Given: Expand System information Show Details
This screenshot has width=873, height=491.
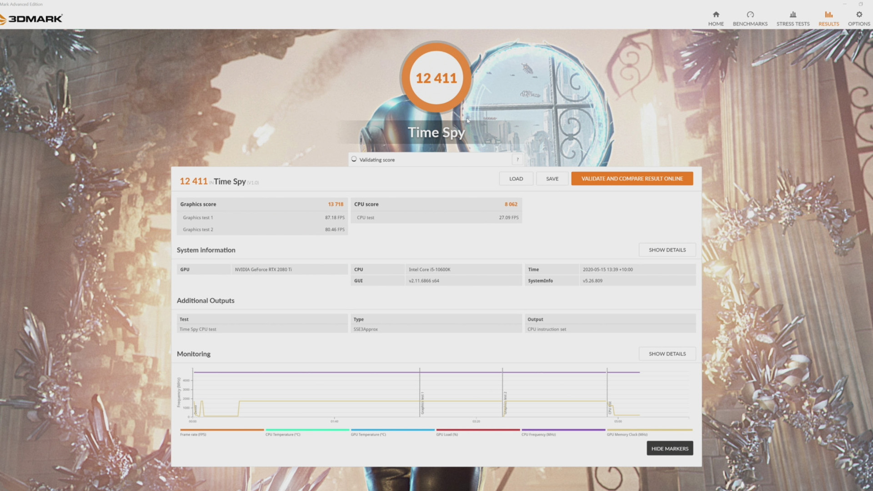Looking at the screenshot, I should pos(667,250).
